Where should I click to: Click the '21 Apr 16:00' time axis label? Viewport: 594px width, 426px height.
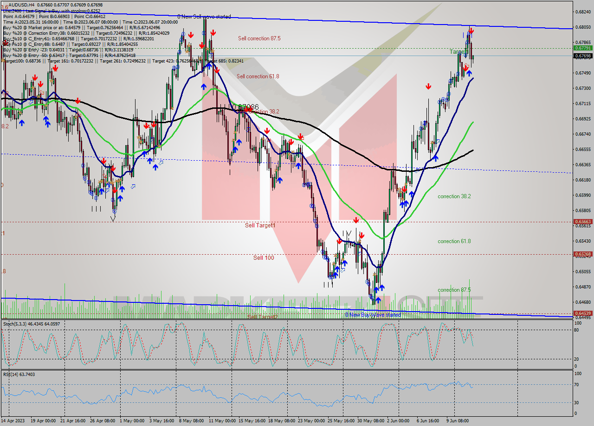point(72,421)
